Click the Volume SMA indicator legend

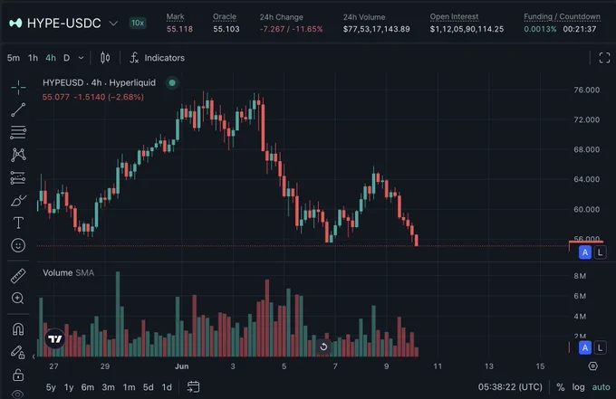coord(68,272)
